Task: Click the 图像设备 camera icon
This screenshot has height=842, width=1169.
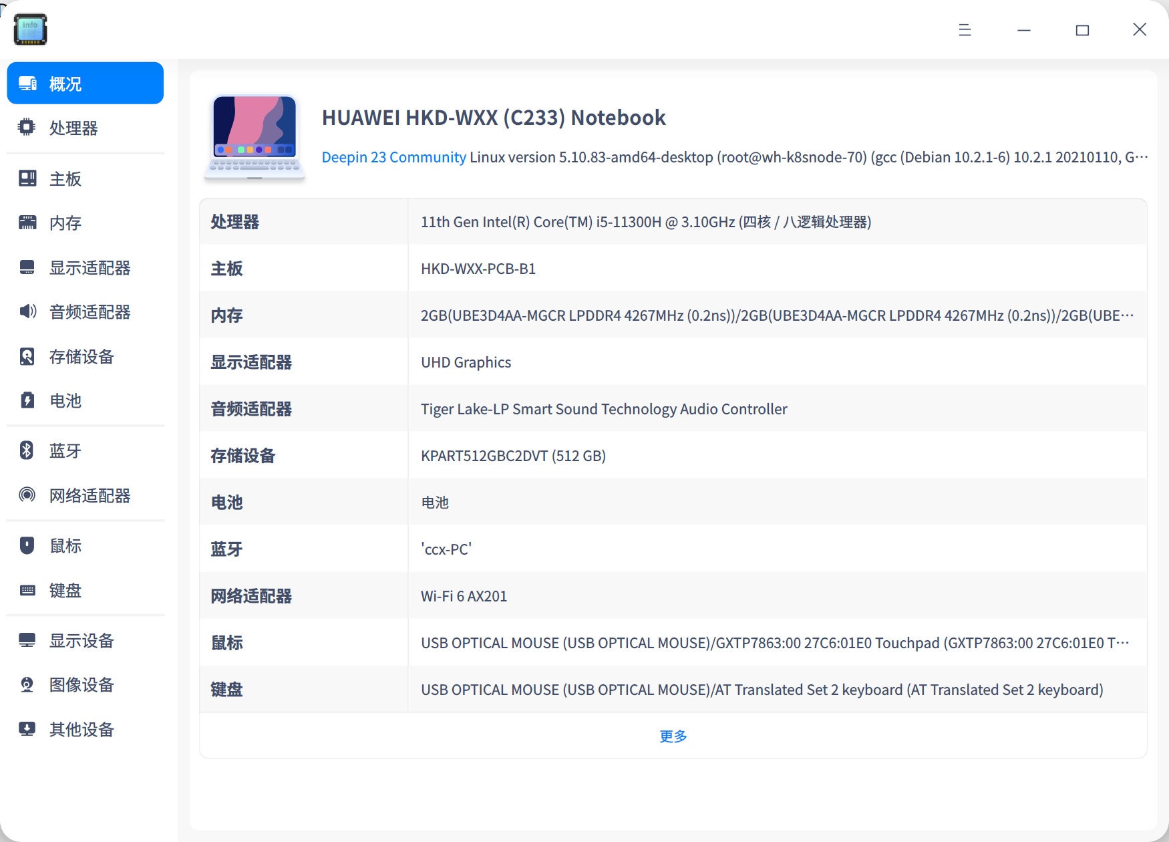Action: click(x=27, y=684)
